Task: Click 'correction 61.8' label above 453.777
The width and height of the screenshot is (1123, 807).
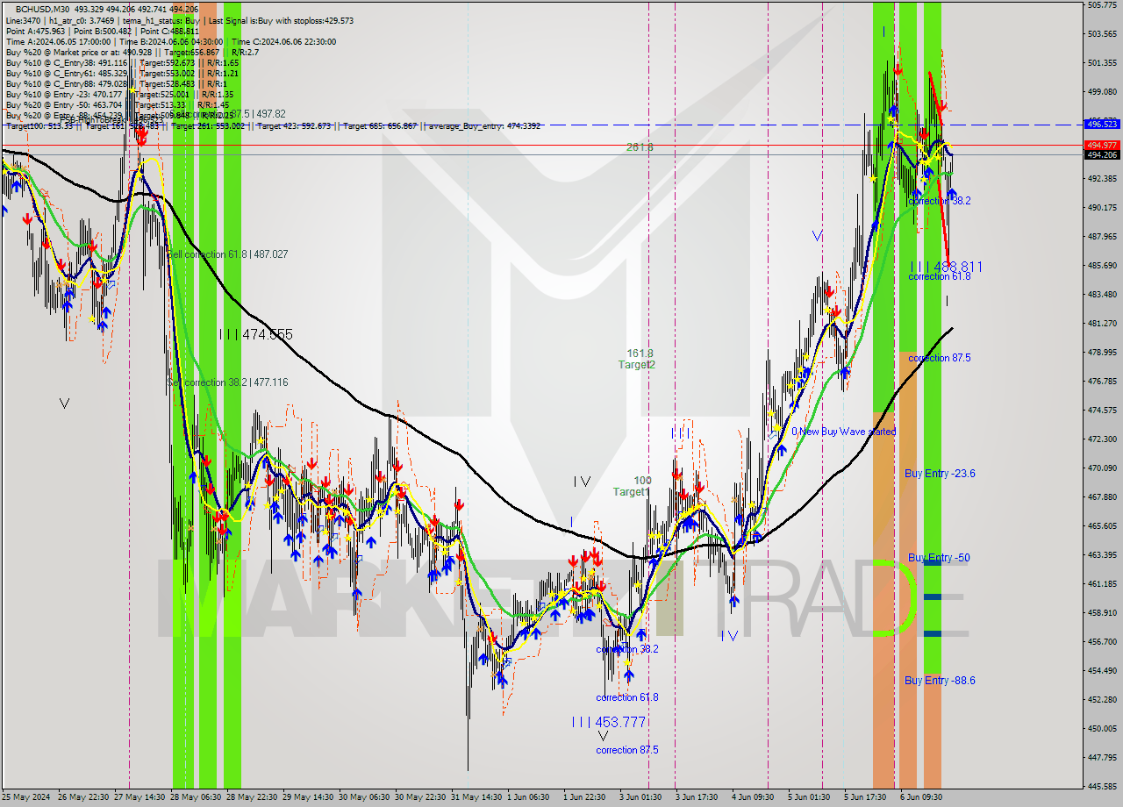Action: pos(627,697)
